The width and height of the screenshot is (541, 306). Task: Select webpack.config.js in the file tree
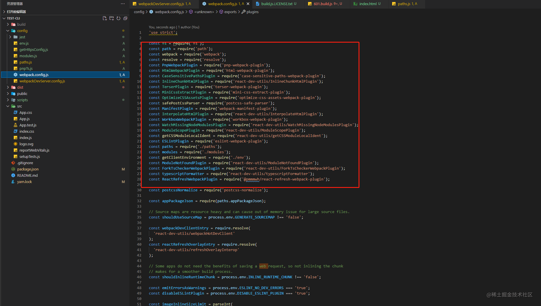65,75
